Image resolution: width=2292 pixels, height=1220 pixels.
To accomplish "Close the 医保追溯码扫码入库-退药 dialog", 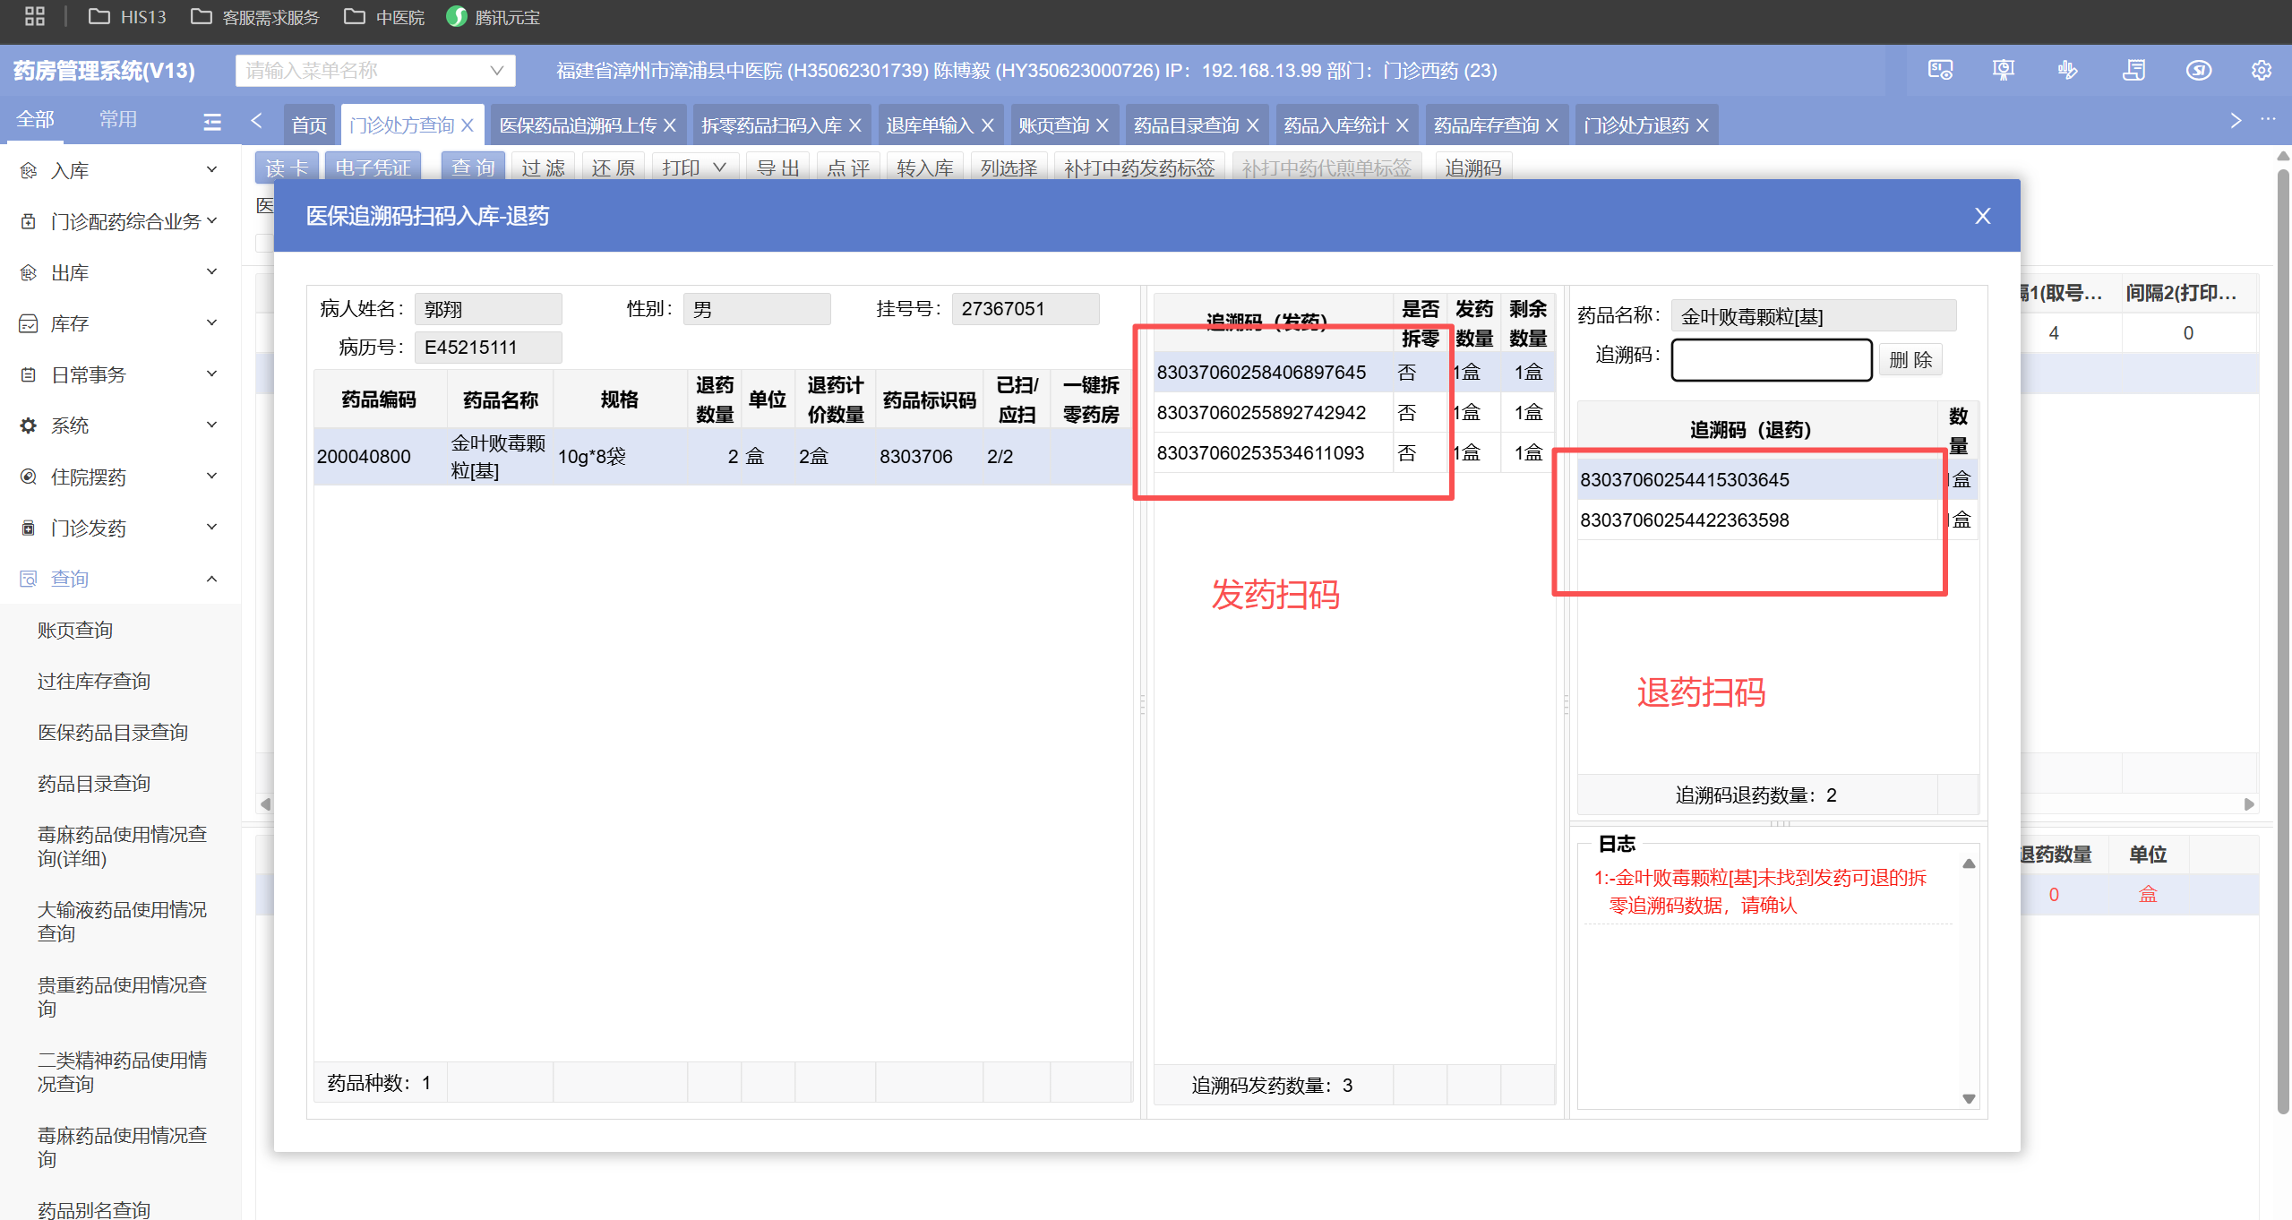I will 1982,216.
